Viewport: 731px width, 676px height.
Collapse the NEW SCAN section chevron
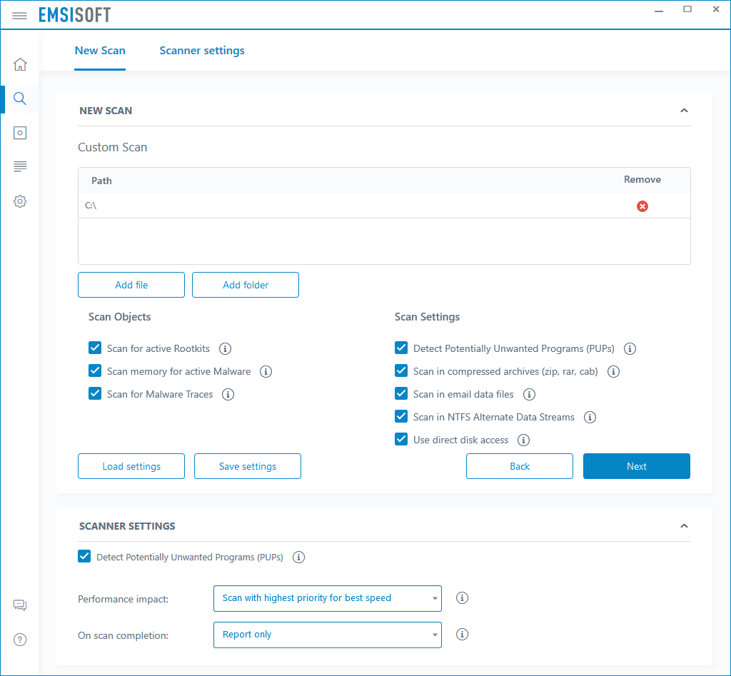tap(684, 111)
